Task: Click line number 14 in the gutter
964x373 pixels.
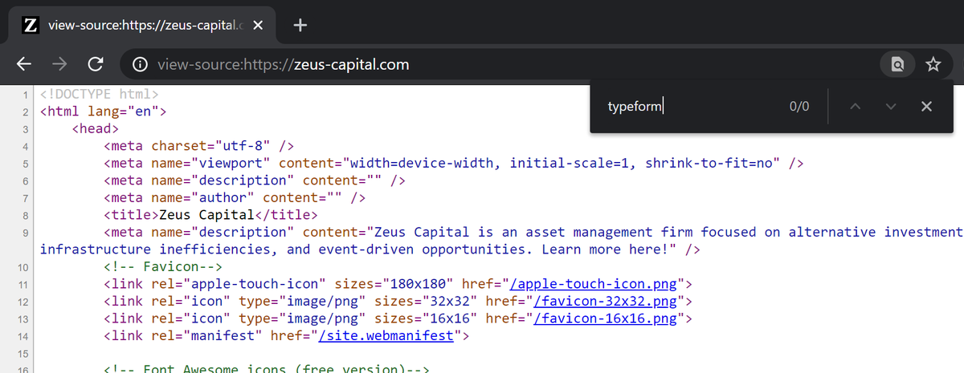Action: 23,337
